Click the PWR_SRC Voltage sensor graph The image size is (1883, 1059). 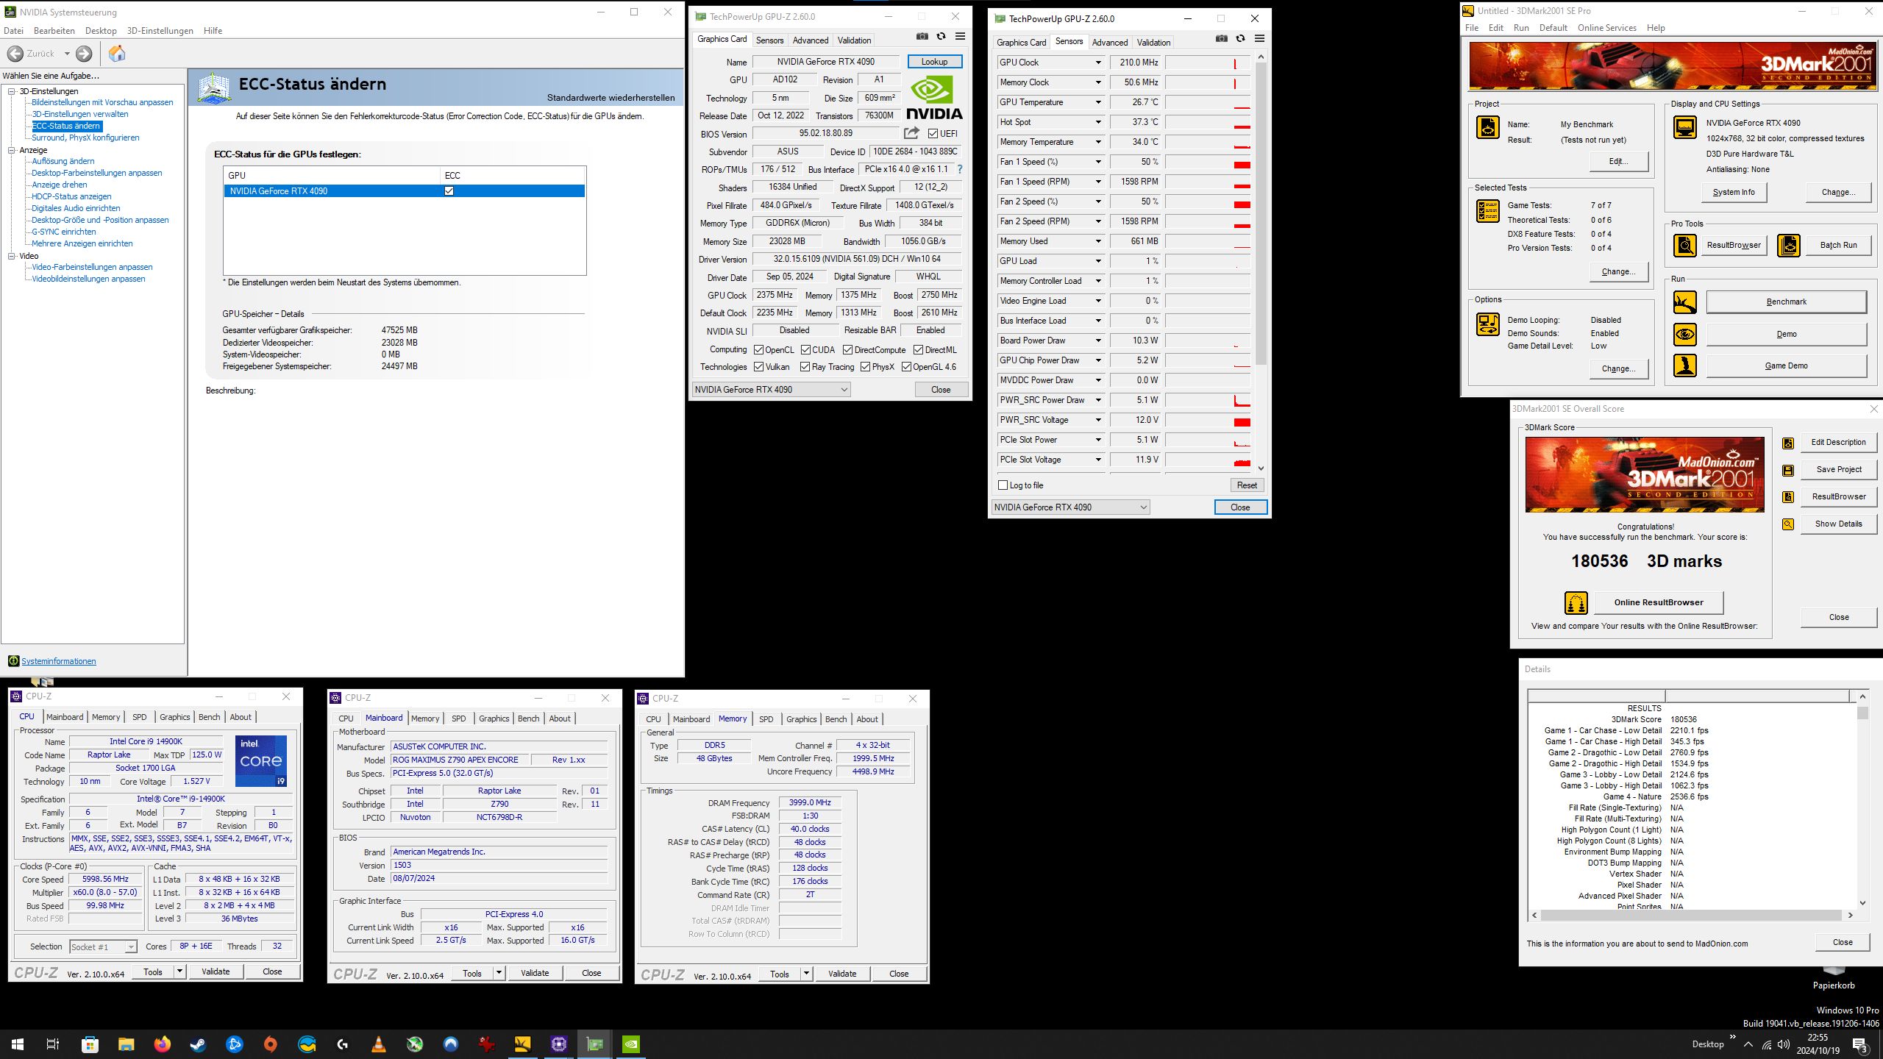click(x=1208, y=420)
